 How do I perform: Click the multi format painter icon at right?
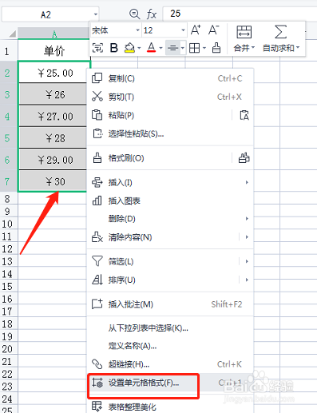click(244, 157)
